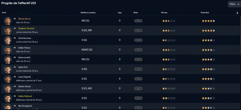Sort by the Niveau column header
The height and width of the screenshot is (110, 241).
tap(164, 13)
